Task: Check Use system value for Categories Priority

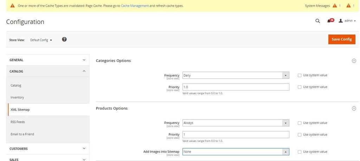Action: (300, 87)
